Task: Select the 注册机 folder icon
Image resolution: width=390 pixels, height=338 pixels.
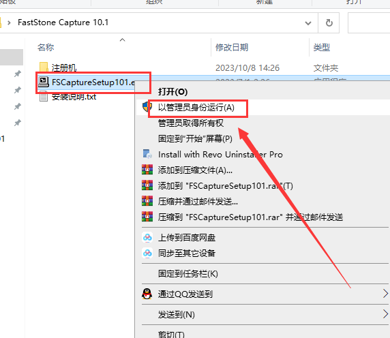Action: (x=44, y=67)
